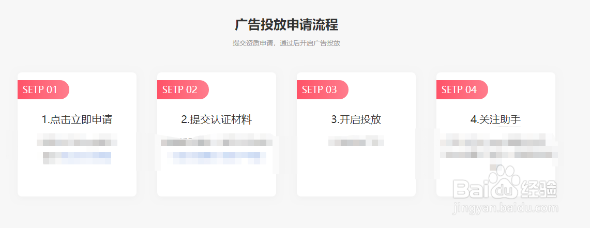Click the 1.点击立即申请 heading
This screenshot has height=228, width=590.
click(77, 119)
